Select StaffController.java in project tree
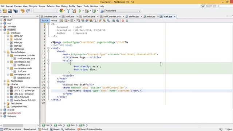233x131 pixels. coord(26,59)
